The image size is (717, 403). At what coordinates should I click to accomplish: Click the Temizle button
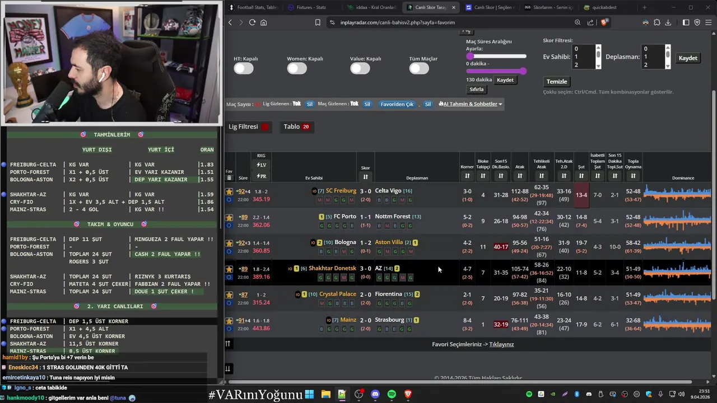point(557,82)
